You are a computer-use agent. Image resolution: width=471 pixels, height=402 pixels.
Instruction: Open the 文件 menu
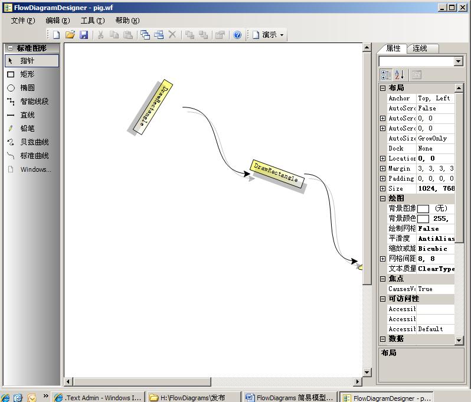point(22,20)
